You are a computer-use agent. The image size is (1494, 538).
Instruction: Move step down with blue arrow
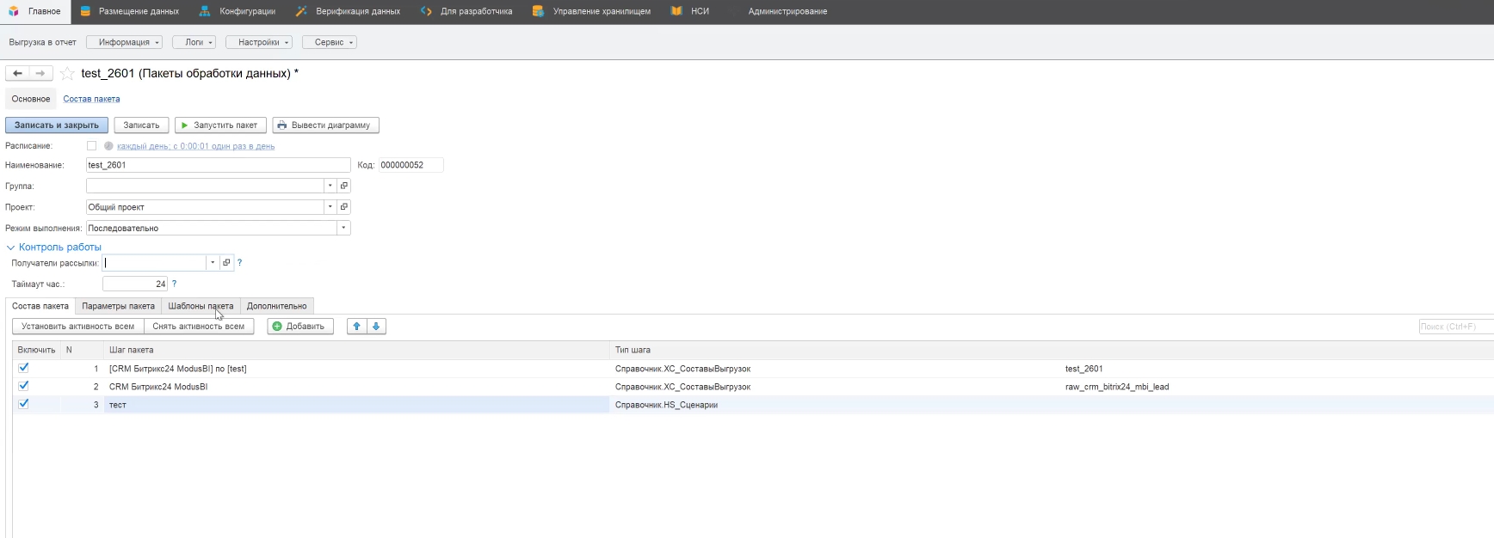[x=376, y=327]
